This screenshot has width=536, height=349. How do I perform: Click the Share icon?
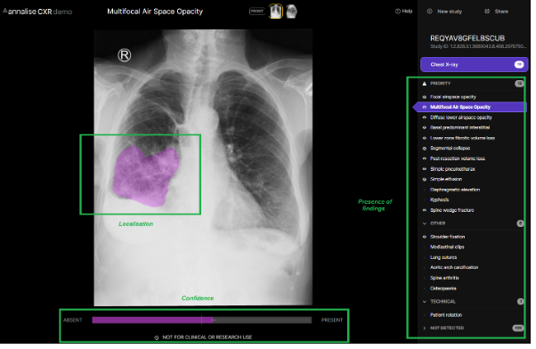[487, 12]
